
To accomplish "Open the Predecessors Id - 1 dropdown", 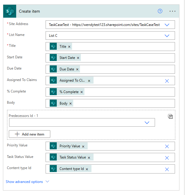I will click(147, 123).
